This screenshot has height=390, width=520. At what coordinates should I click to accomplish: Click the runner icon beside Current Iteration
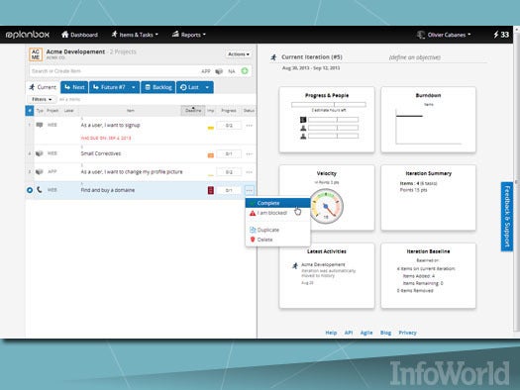[273, 57]
